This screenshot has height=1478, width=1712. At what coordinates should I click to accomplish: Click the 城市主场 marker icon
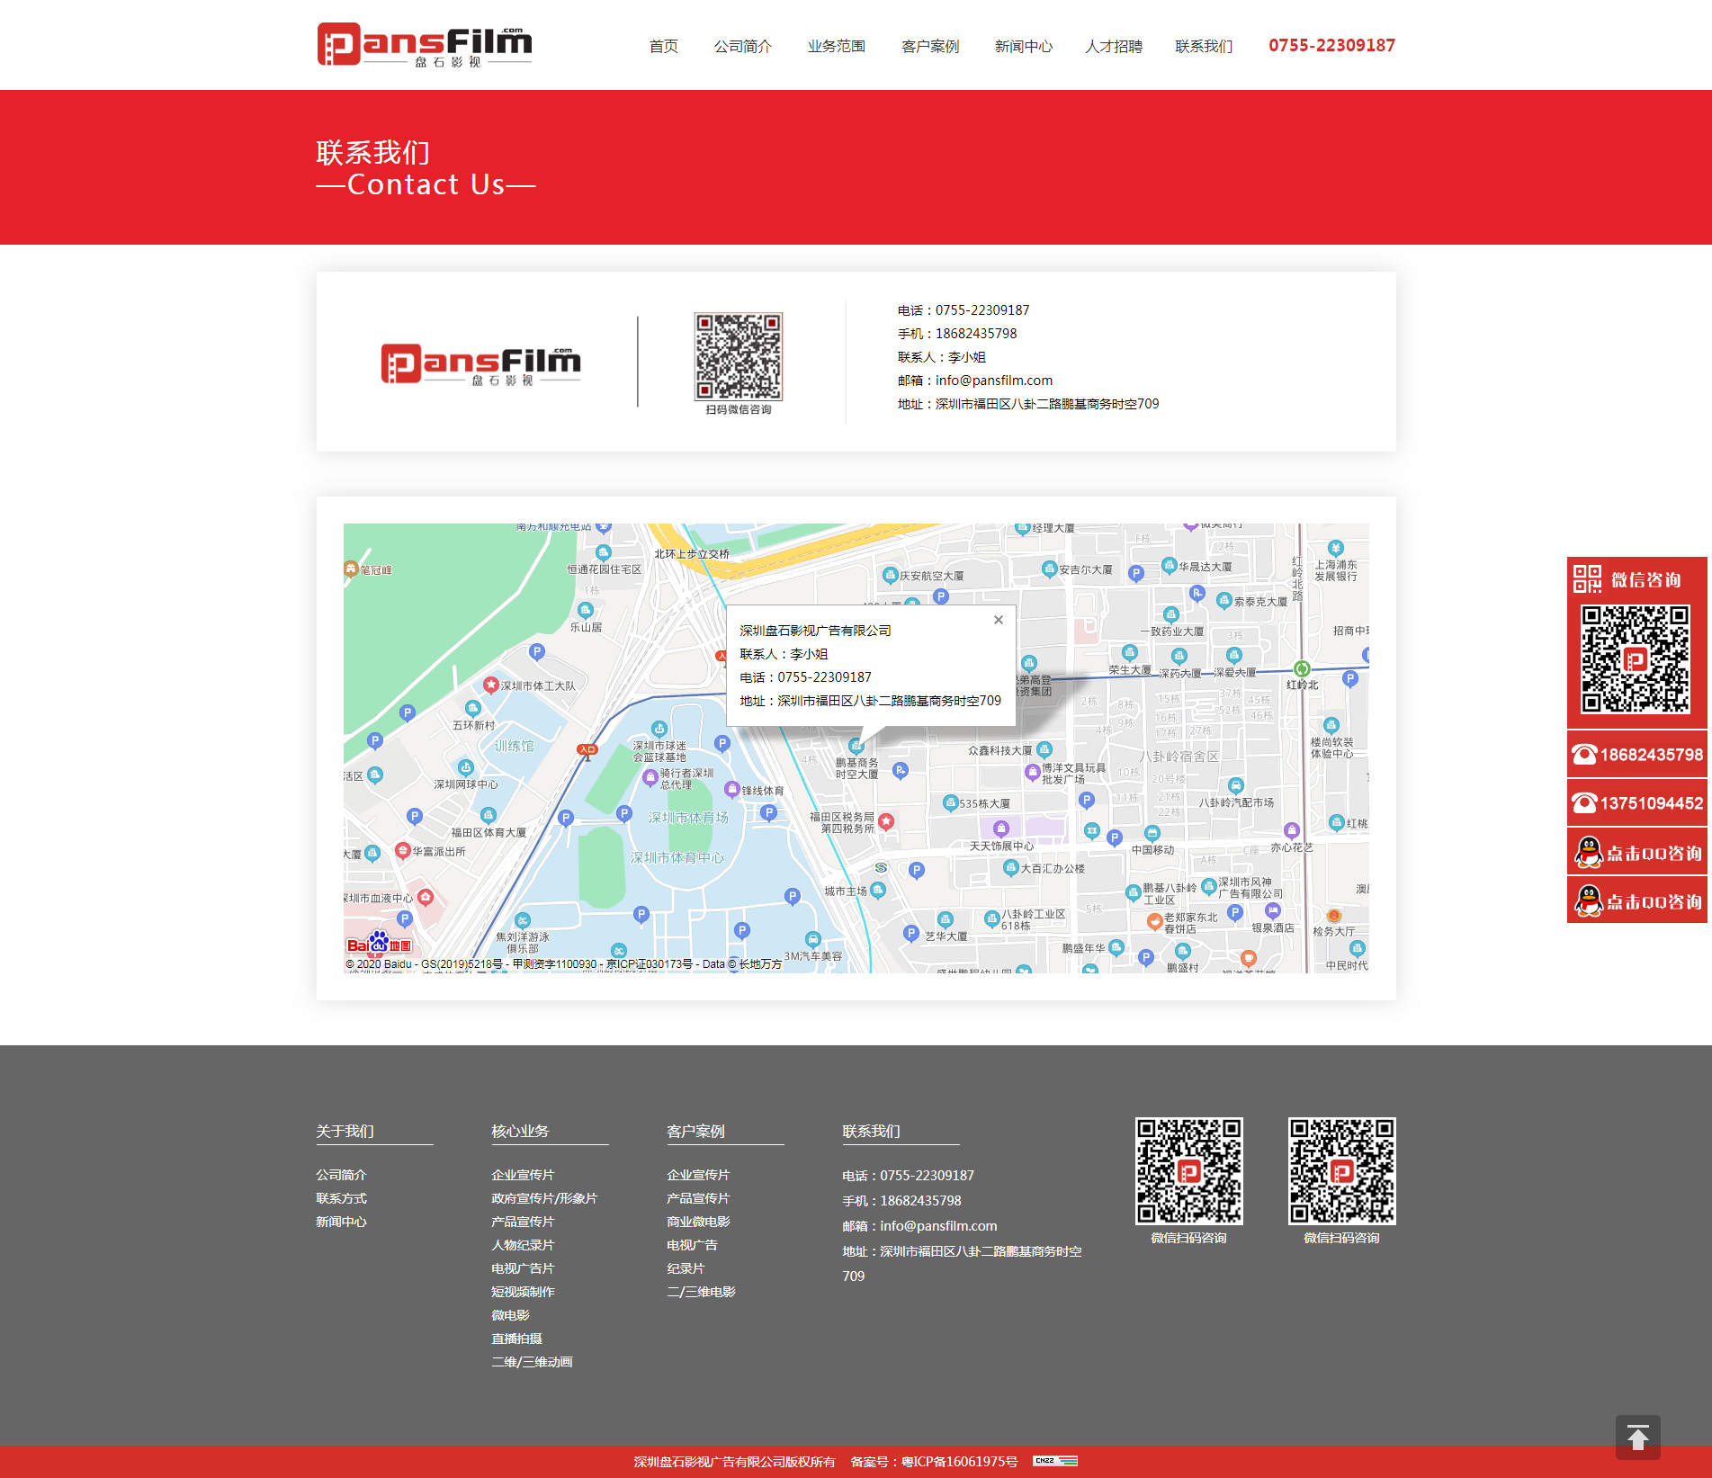coord(878,890)
